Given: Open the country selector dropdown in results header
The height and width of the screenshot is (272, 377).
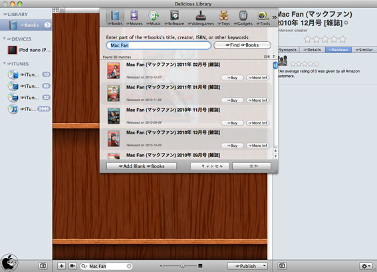Looking at the screenshot, I should [x=269, y=57].
